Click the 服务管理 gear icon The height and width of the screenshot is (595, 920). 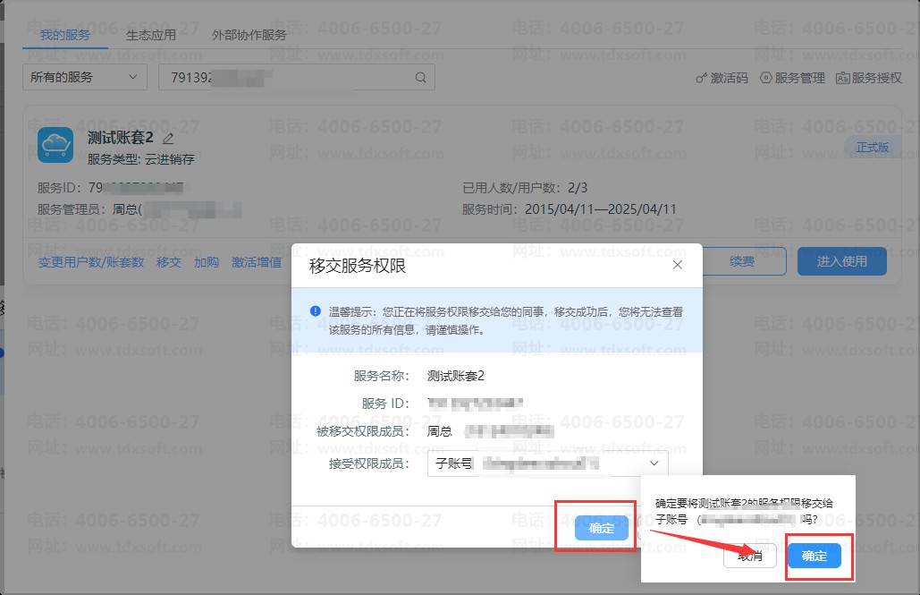765,78
